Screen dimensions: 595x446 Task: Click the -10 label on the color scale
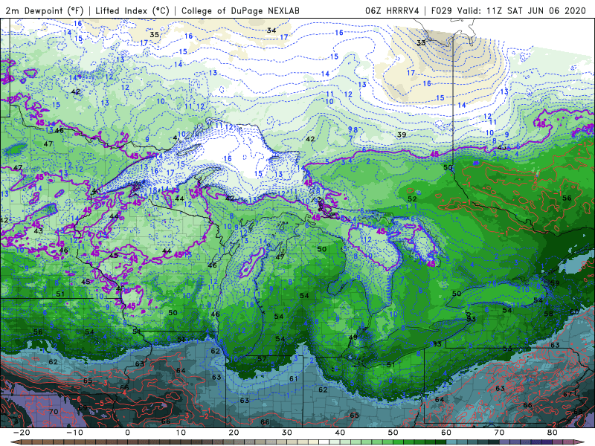74,433
